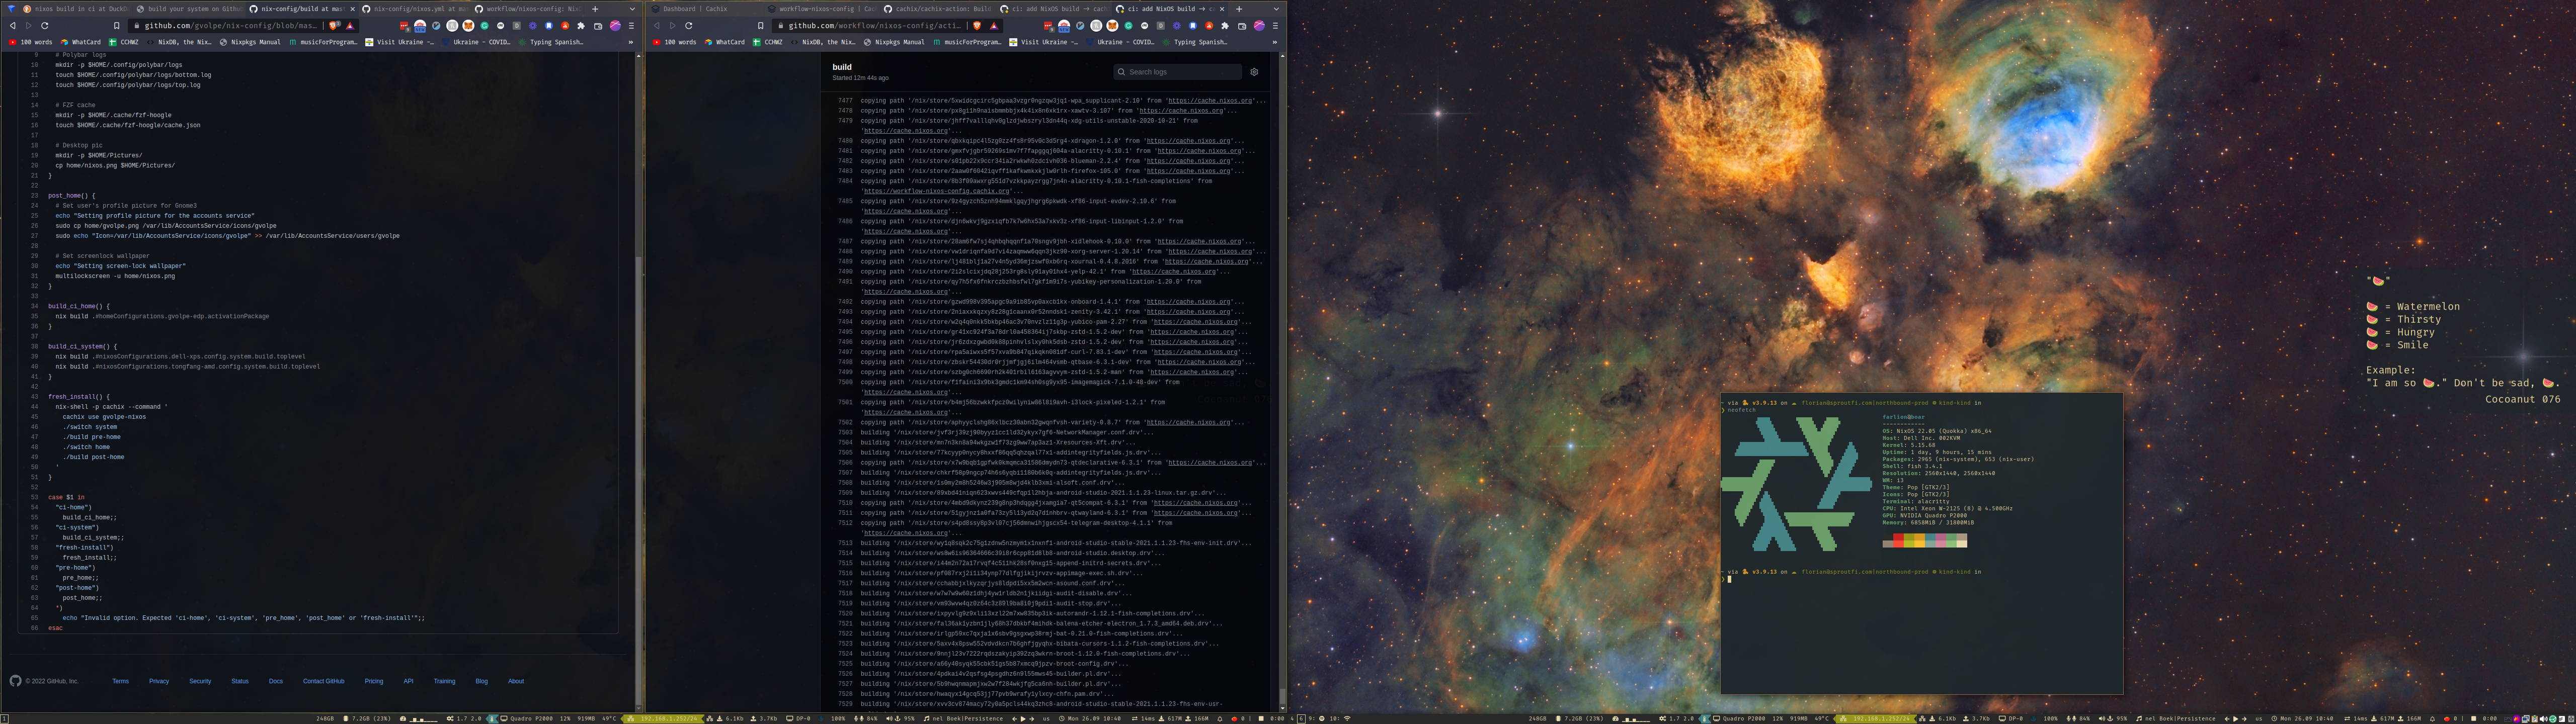Click the Contact GitHub footer link

[x=323, y=681]
